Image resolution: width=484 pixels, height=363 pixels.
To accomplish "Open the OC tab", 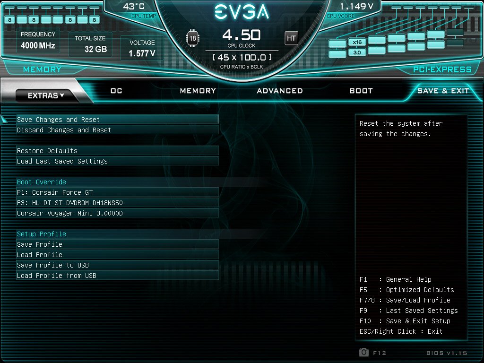I will pyautogui.click(x=116, y=91).
